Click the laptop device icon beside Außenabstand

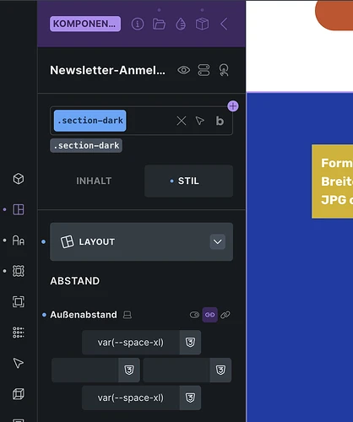pos(128,315)
